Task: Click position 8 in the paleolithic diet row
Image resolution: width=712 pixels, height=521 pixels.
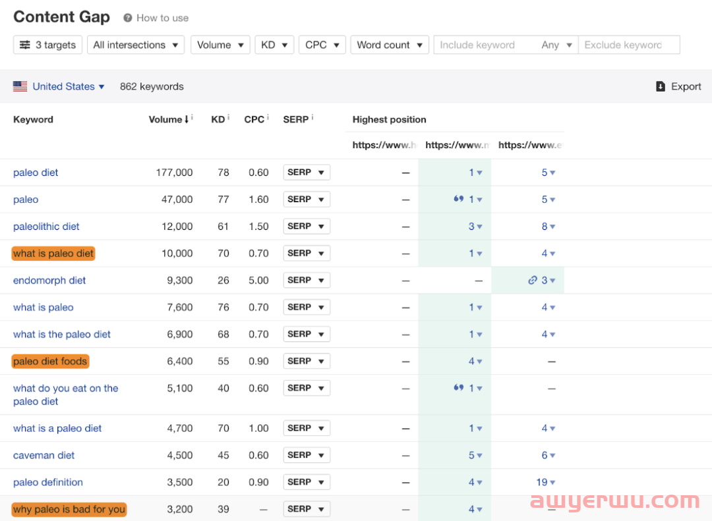Action: click(x=548, y=227)
